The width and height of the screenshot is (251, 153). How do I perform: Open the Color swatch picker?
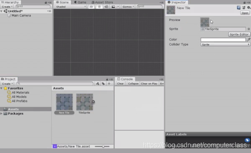(x=223, y=40)
